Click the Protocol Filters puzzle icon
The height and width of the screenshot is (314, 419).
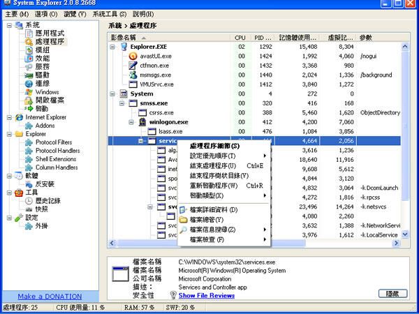point(29,142)
